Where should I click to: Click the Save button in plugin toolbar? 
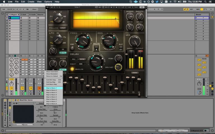tap(136, 7)
